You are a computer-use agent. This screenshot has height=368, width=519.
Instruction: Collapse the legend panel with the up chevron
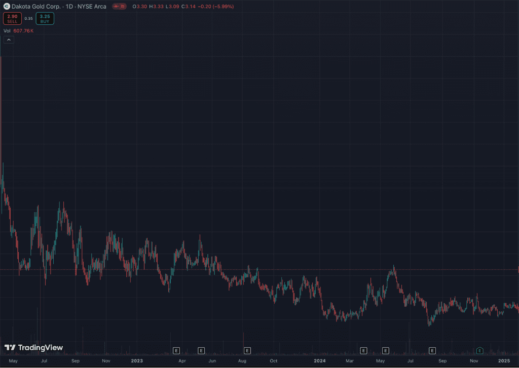8,39
